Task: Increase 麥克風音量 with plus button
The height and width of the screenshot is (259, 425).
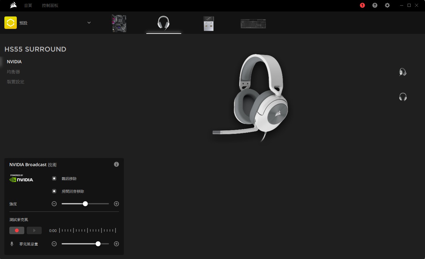Action: coord(116,244)
